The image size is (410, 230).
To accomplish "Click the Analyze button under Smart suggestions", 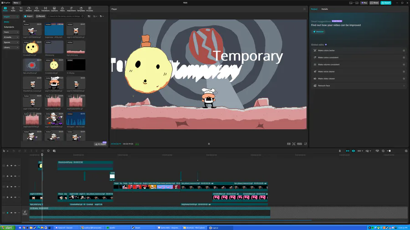I will click(x=318, y=31).
